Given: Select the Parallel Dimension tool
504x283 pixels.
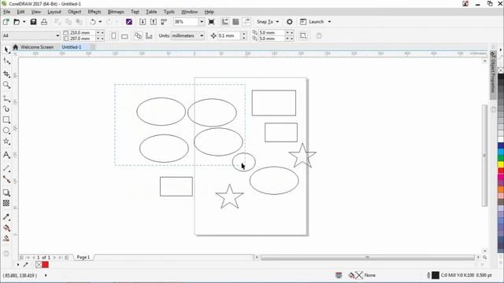Looking at the screenshot, I should (x=6, y=168).
